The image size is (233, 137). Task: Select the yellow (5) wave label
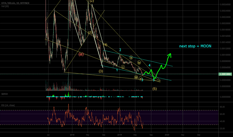pos(154,89)
